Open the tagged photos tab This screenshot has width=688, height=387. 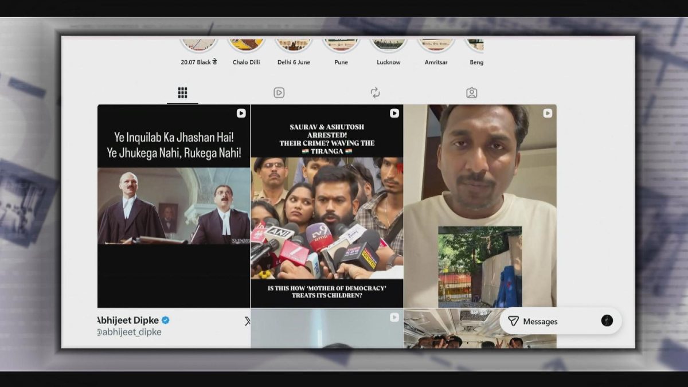click(471, 93)
